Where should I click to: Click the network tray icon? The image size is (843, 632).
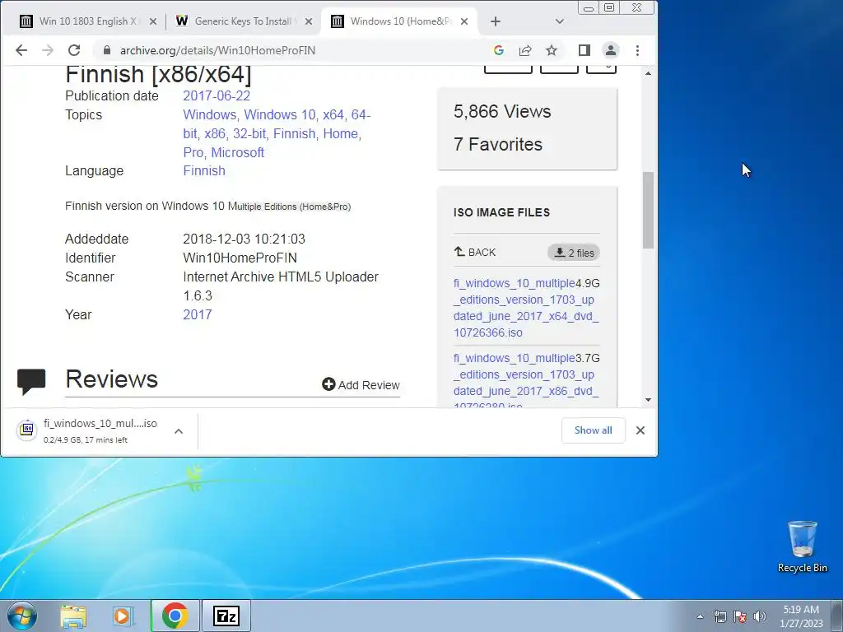[x=720, y=616]
